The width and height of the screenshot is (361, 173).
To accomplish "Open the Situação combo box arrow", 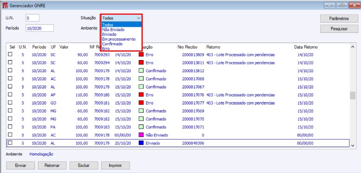I will click(138, 18).
